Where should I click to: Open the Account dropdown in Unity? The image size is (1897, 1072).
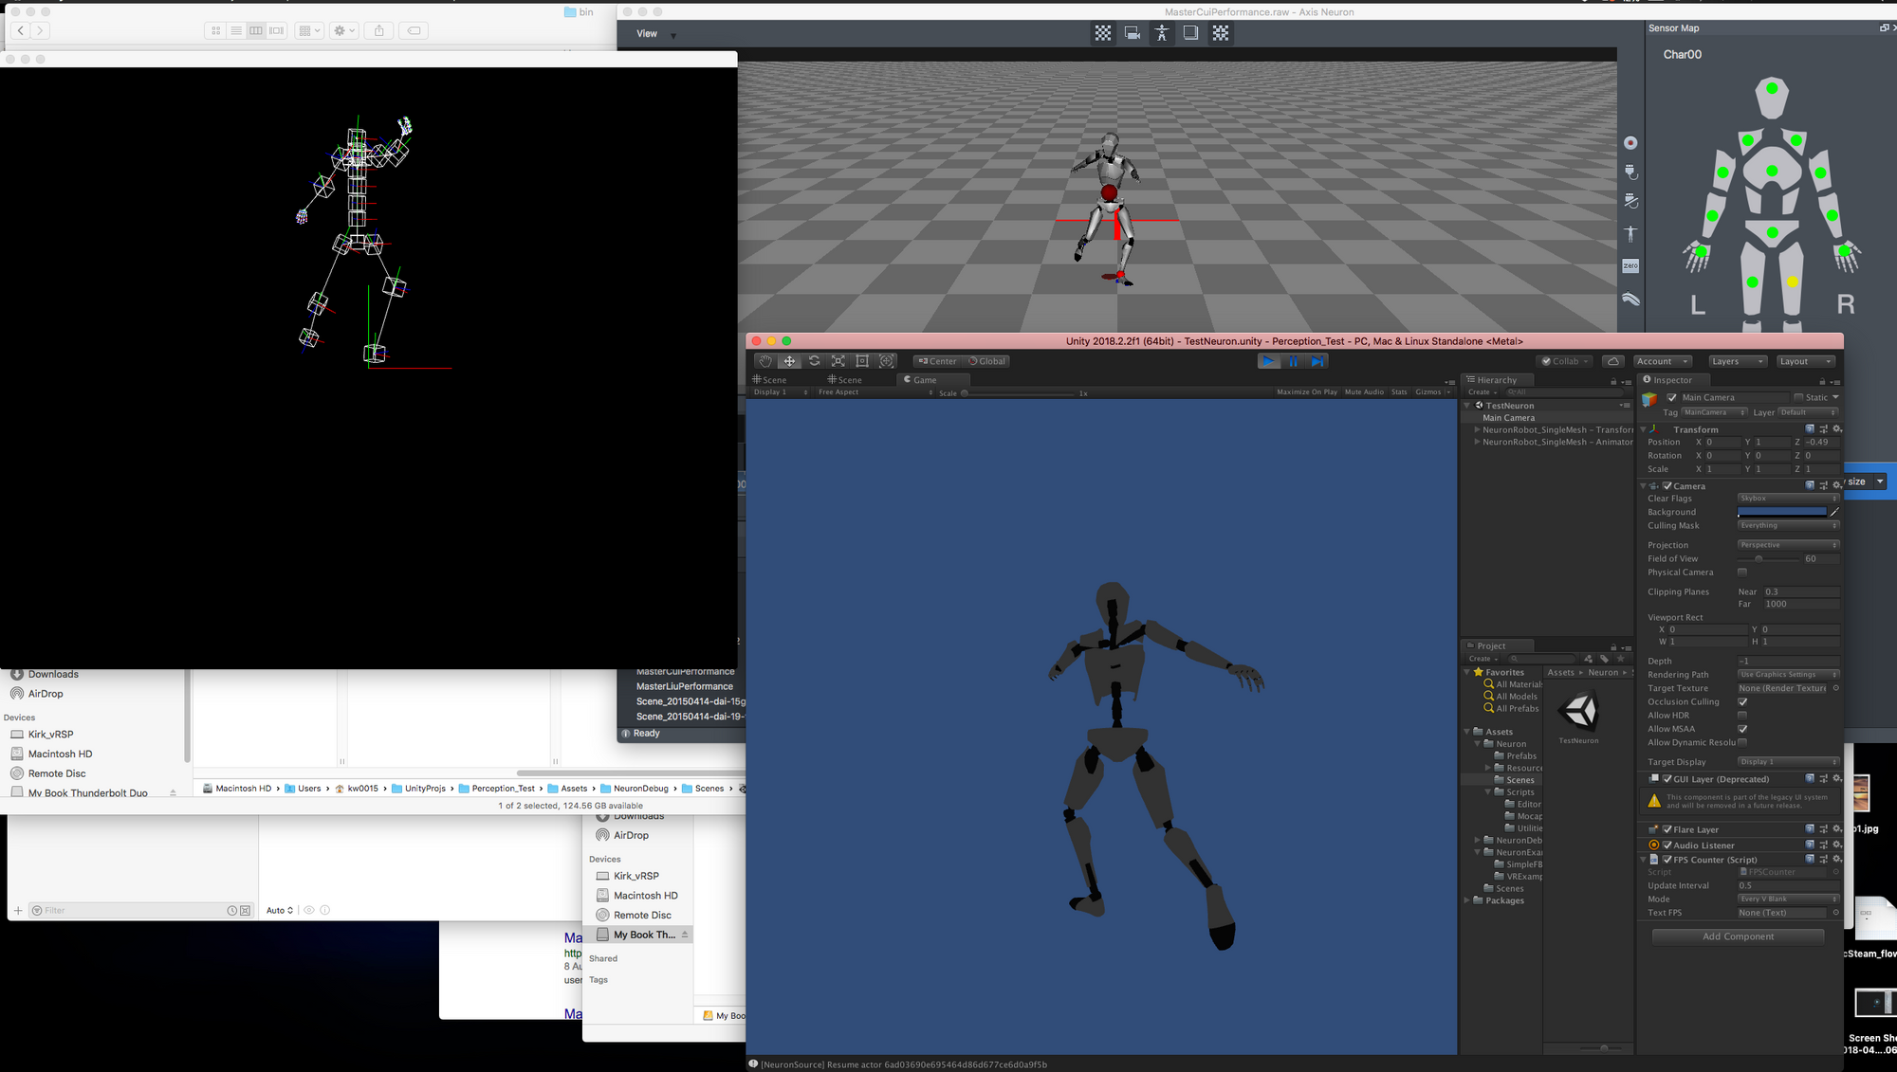1662,361
